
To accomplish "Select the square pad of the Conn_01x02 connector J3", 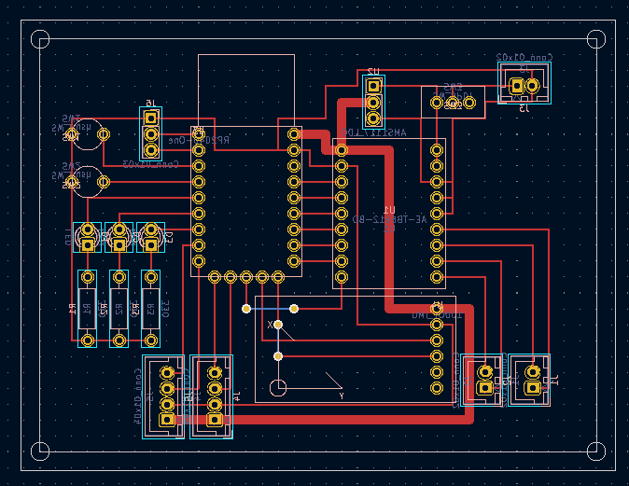I will tap(517, 86).
